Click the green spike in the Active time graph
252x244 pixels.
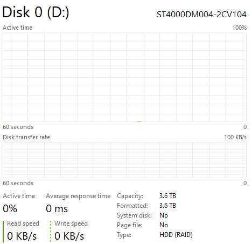point(139,121)
